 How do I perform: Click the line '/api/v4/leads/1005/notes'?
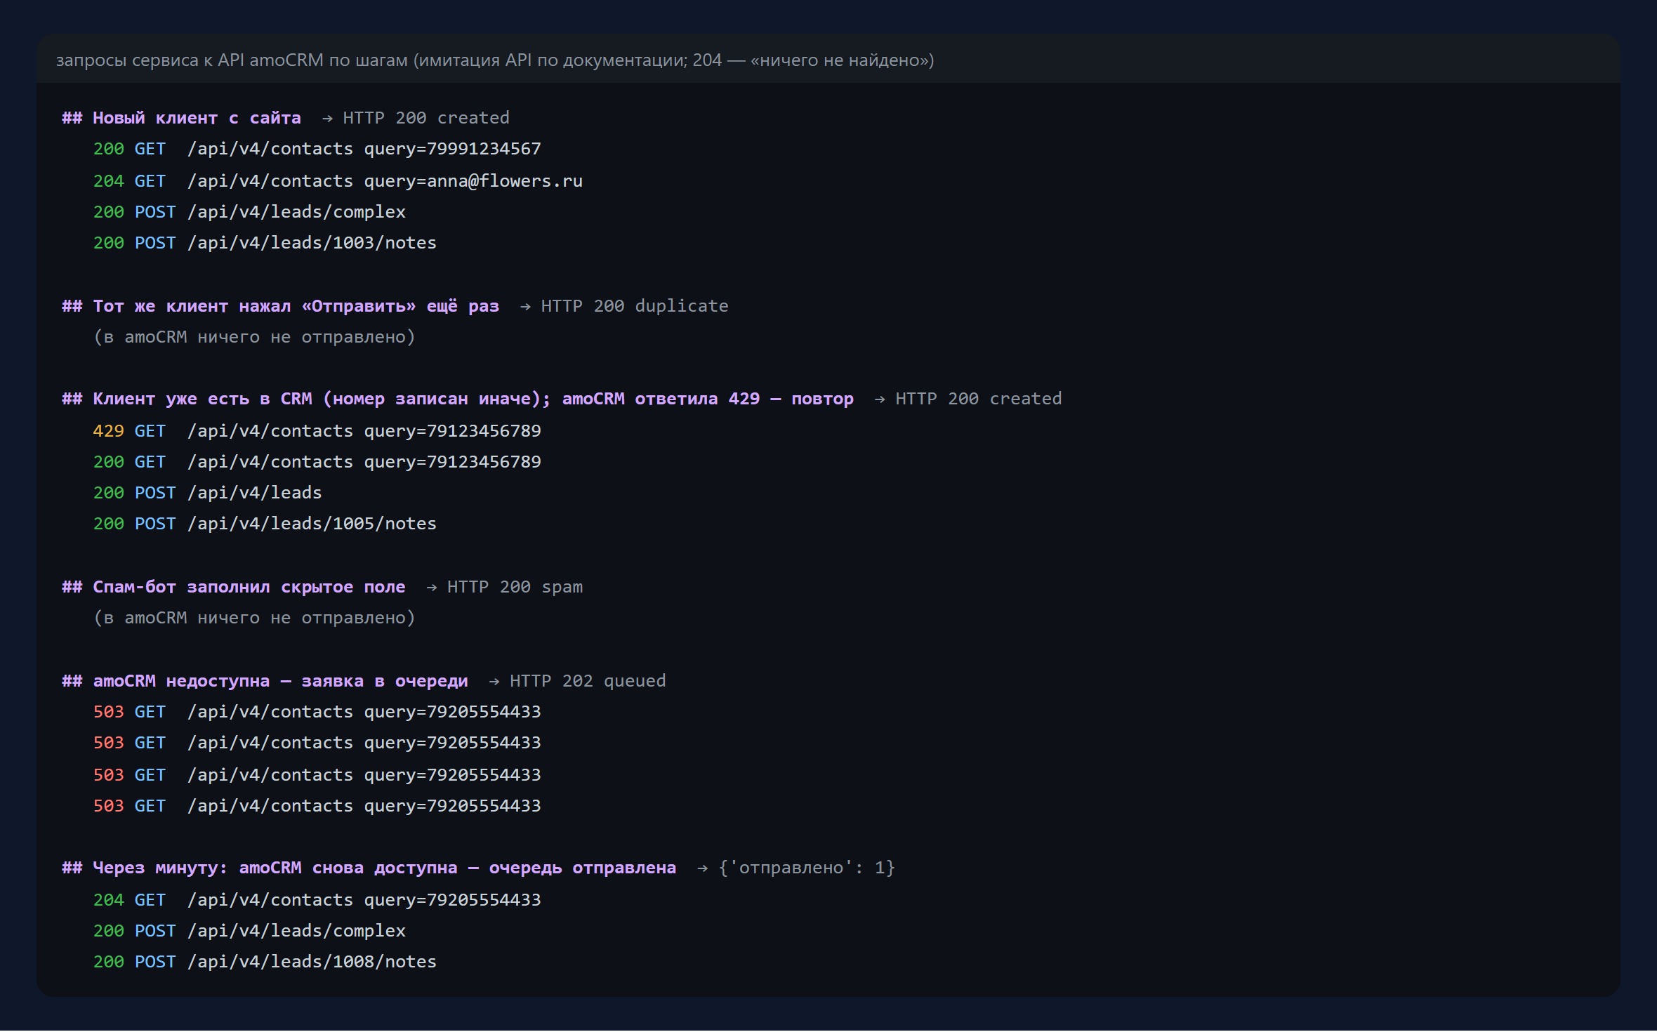(265, 524)
